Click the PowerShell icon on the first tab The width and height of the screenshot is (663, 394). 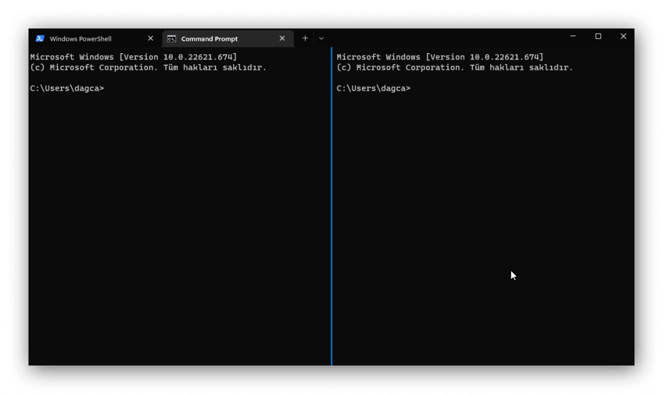[x=40, y=38]
